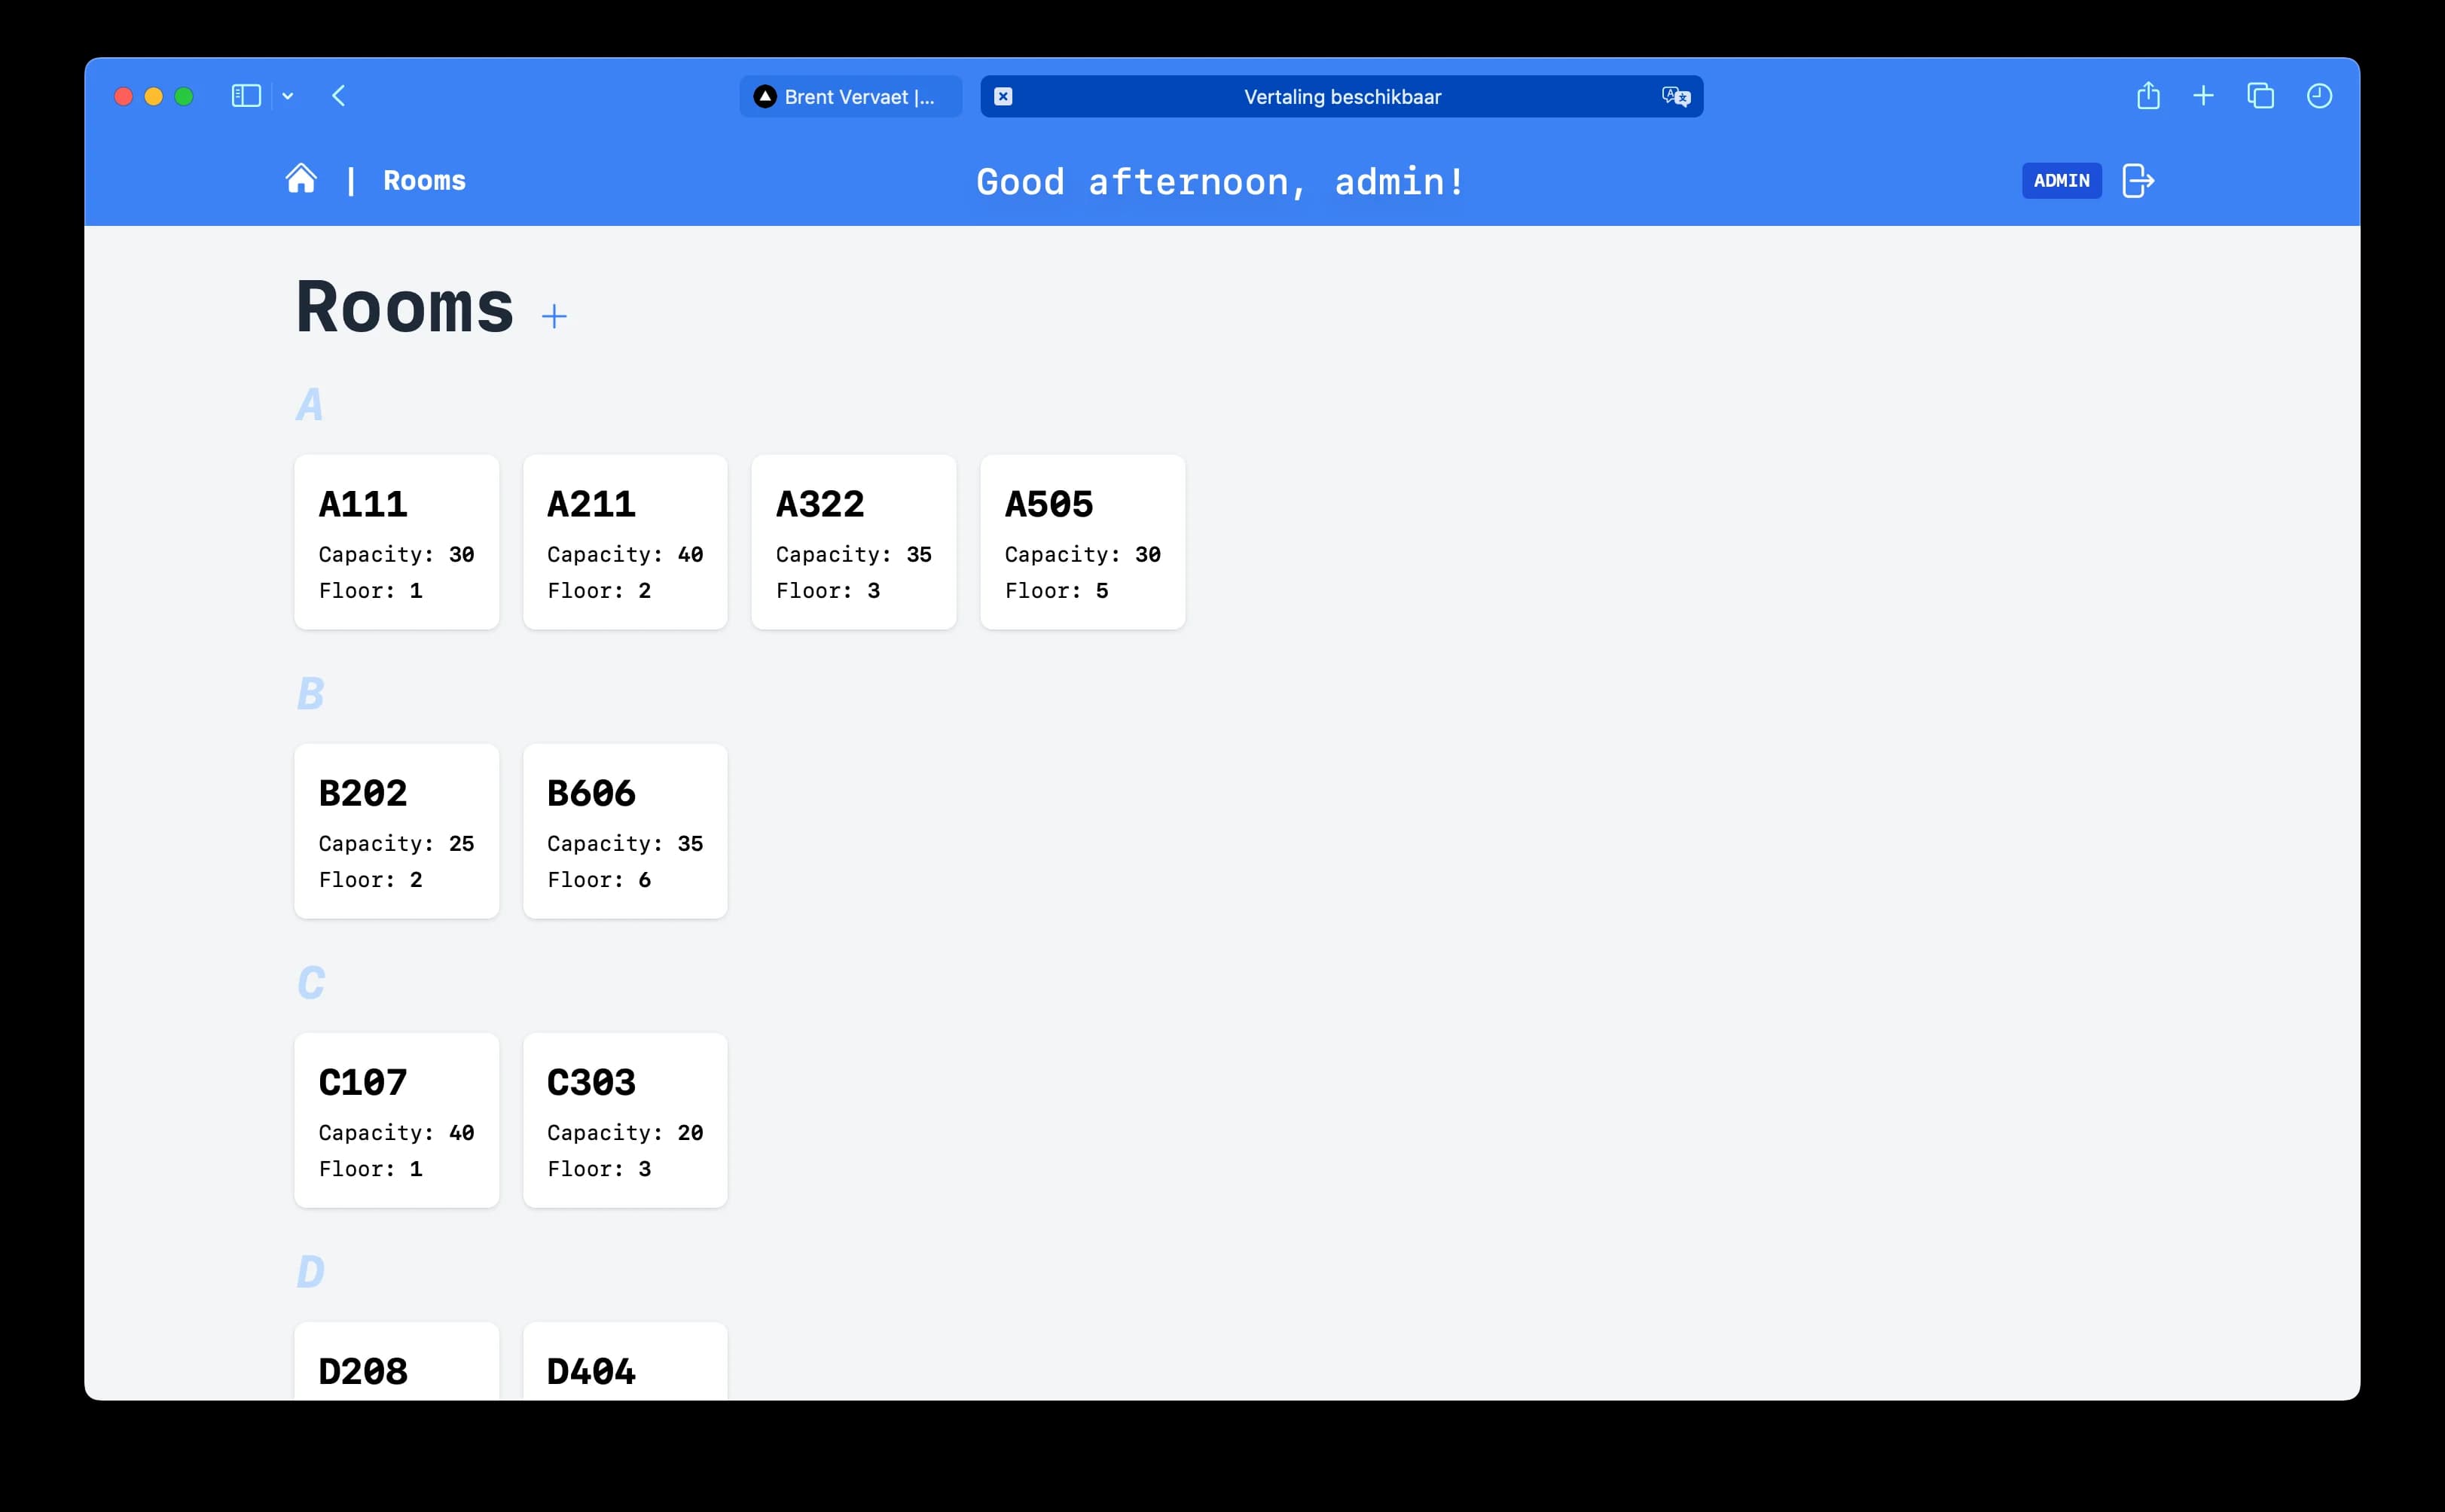
Task: Click the back navigation arrow
Action: [340, 96]
